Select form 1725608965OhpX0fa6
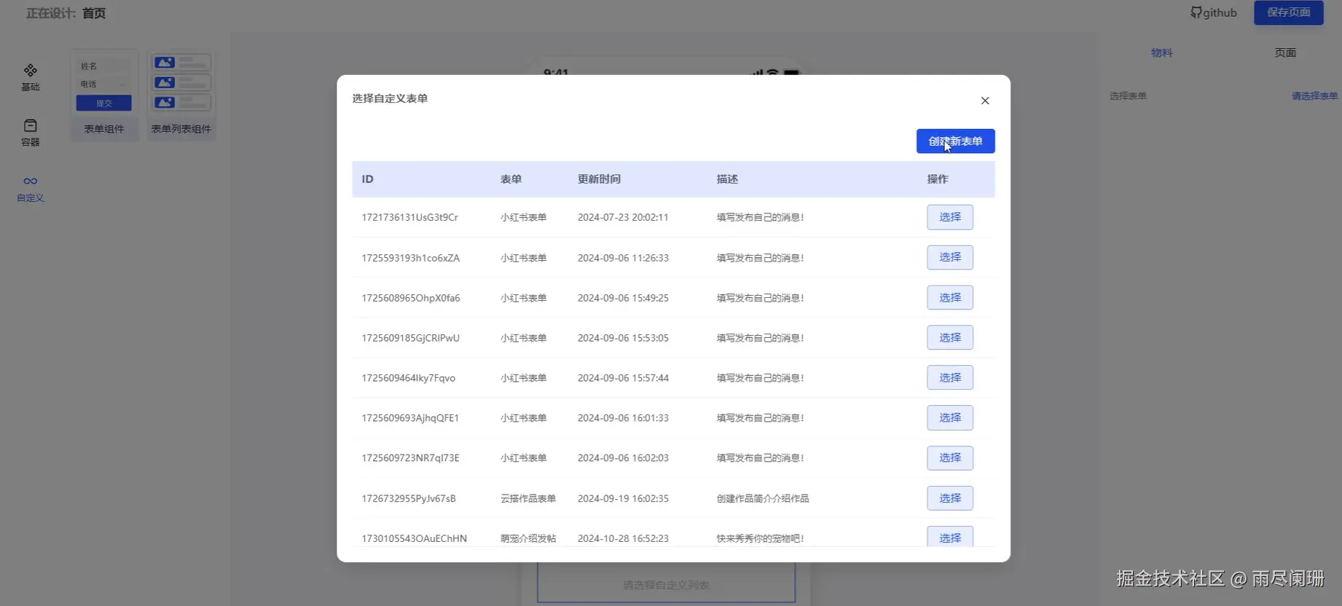 tap(950, 297)
